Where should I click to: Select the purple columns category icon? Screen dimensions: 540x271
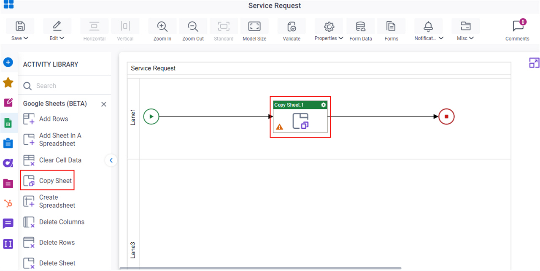point(8,244)
